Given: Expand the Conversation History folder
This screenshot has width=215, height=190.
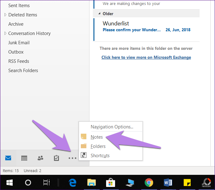Looking at the screenshot, I should tap(5, 33).
